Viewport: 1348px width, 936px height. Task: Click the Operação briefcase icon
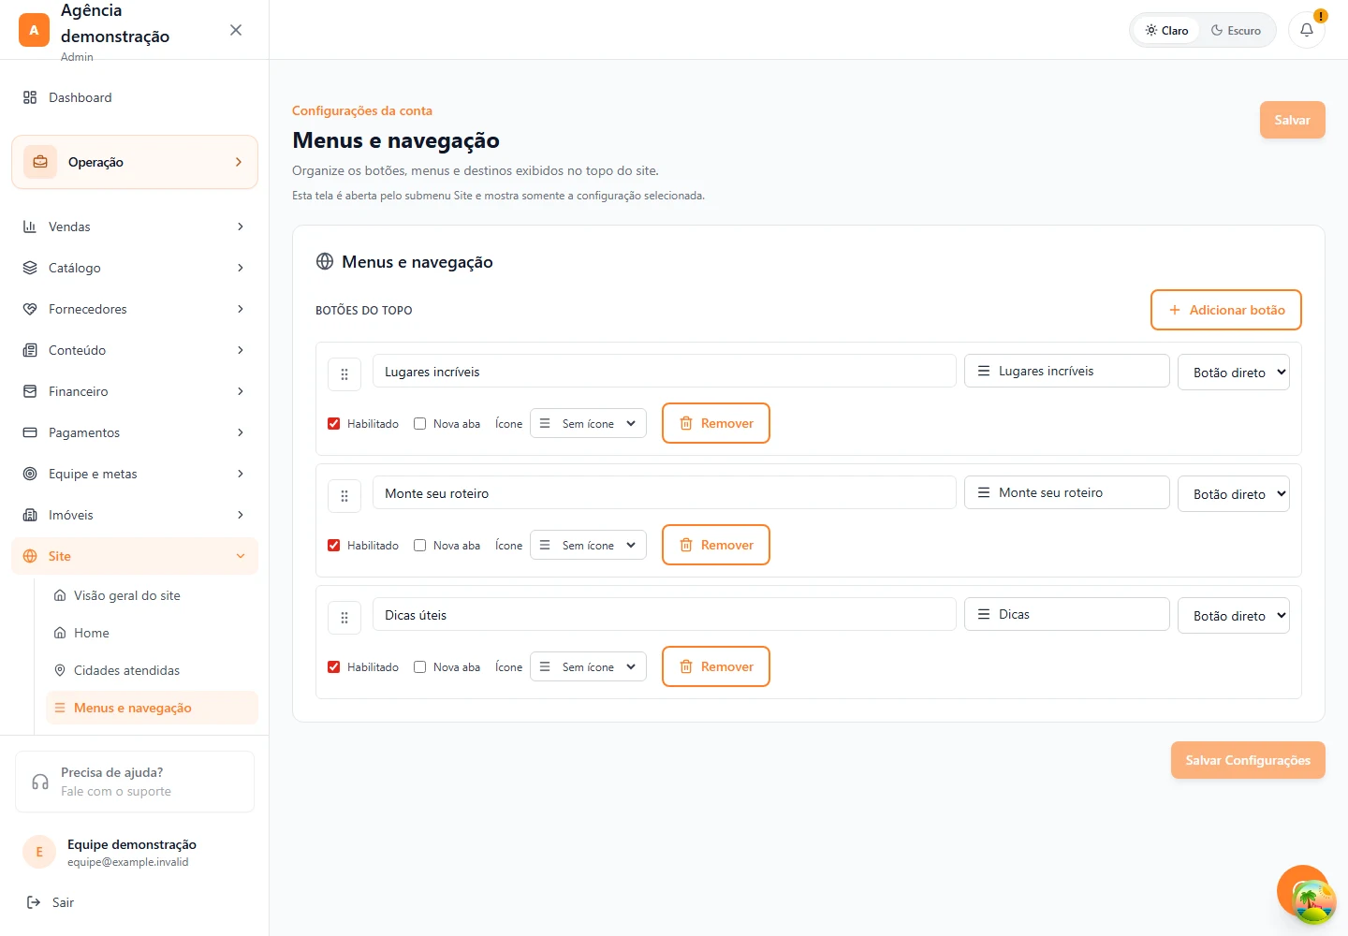tap(40, 162)
